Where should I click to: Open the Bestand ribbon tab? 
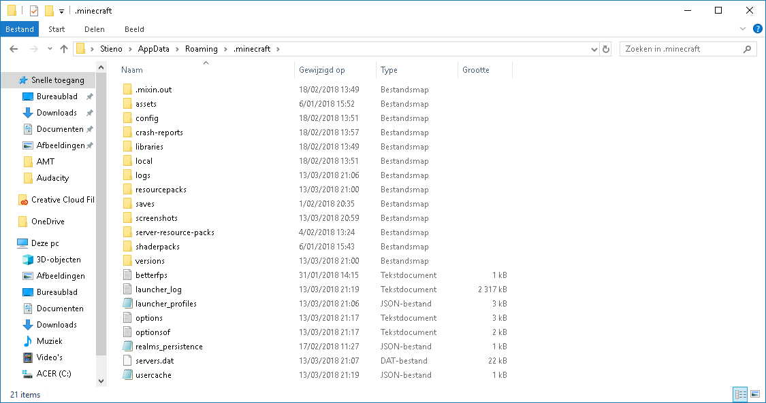click(20, 29)
